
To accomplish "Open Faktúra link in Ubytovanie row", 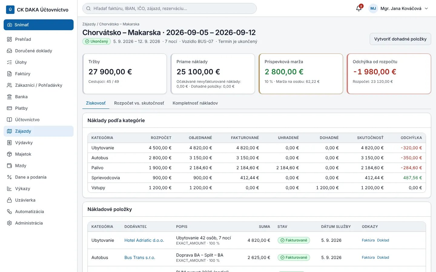I will [x=368, y=240].
